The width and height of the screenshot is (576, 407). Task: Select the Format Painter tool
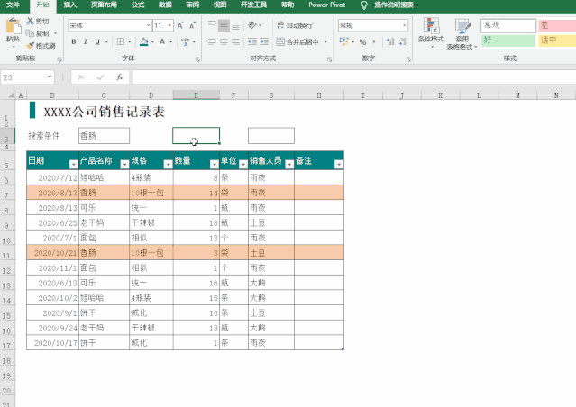(x=41, y=46)
